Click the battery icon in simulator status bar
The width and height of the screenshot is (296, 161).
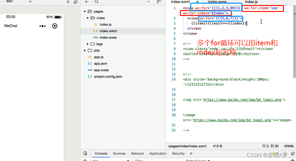[x=58, y=17]
